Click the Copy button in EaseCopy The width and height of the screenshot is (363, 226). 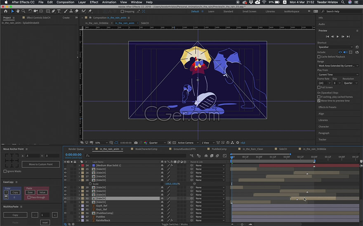tap(15, 192)
